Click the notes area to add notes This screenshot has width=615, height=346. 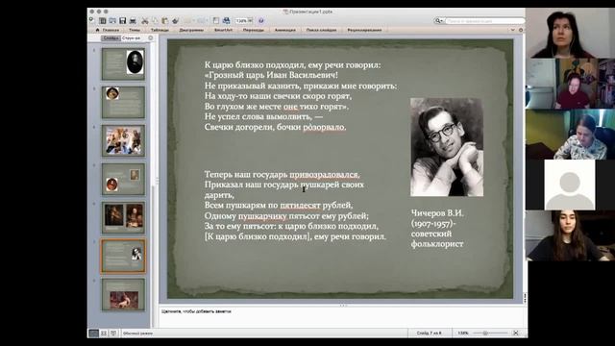[x=341, y=316]
